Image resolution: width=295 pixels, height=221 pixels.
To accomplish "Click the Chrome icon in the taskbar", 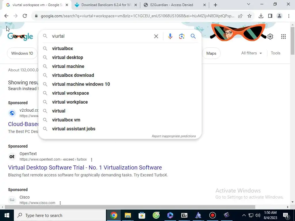I will tap(114, 215).
